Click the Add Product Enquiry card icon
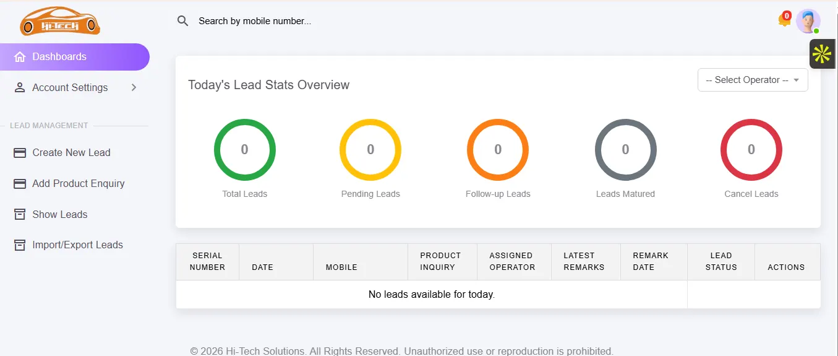The width and height of the screenshot is (838, 356). tap(20, 184)
